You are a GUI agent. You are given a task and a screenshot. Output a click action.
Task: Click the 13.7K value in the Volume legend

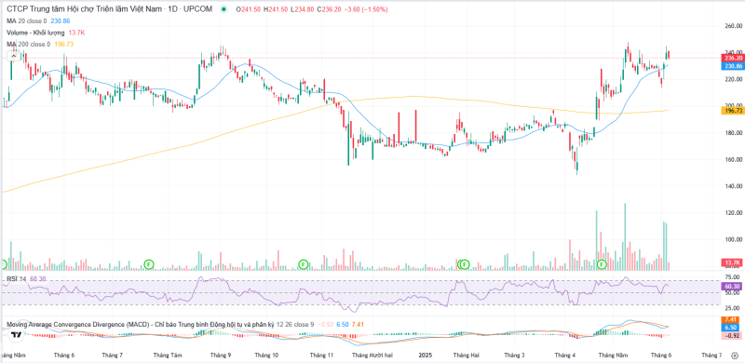click(x=76, y=33)
